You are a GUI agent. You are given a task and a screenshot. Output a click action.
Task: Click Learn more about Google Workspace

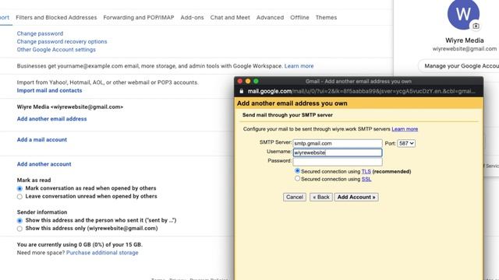point(299,66)
